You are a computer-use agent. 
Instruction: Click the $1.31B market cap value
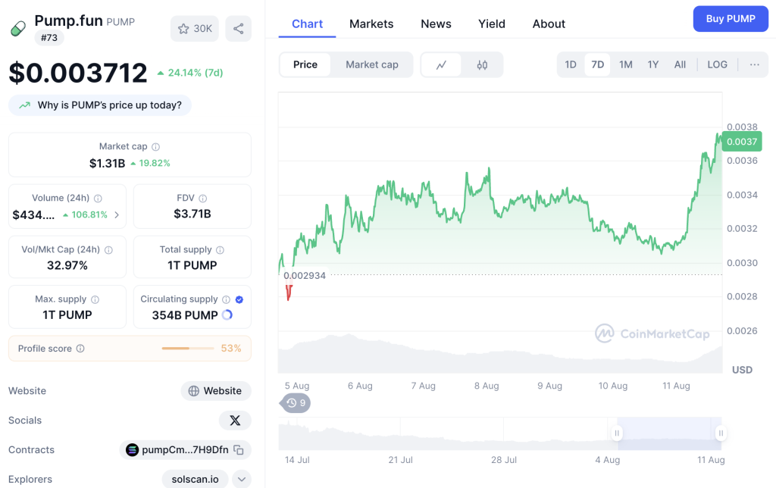point(107,164)
